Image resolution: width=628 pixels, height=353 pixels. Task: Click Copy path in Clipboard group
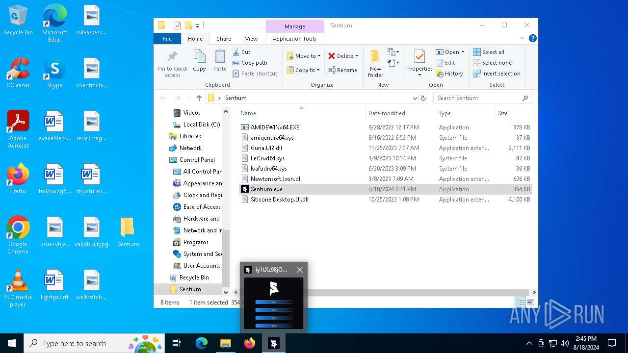tap(250, 63)
